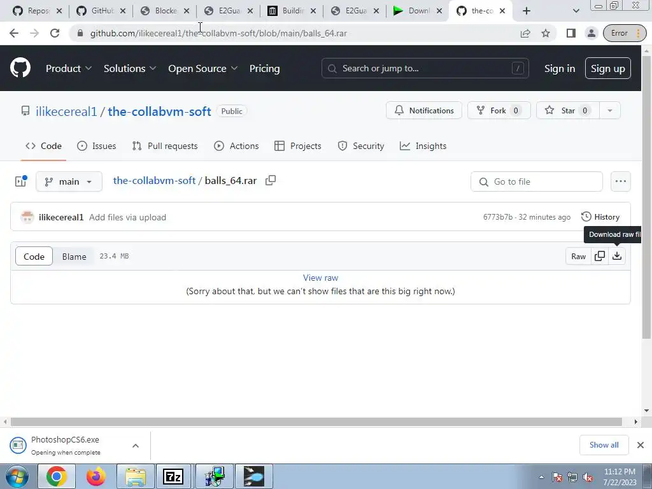The width and height of the screenshot is (652, 489).
Task: Toggle Chrome side panel icon
Action: click(x=571, y=33)
